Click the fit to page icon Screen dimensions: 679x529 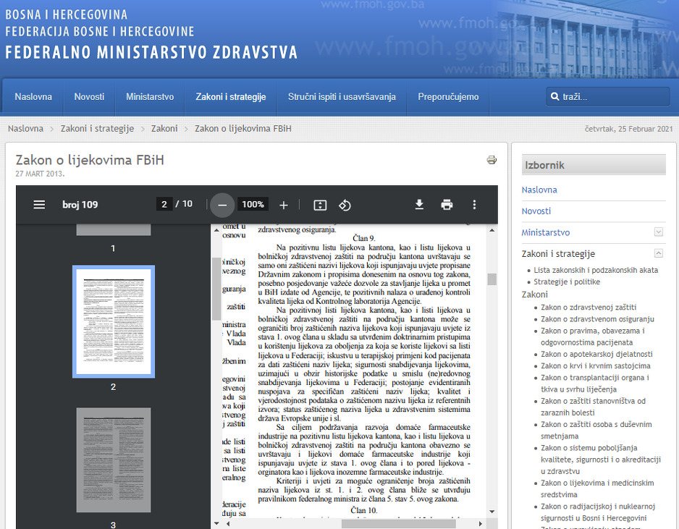320,205
